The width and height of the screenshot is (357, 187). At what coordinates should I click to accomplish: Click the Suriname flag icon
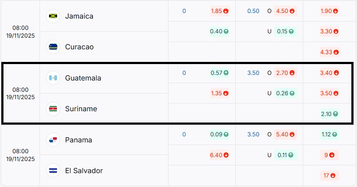(x=54, y=109)
